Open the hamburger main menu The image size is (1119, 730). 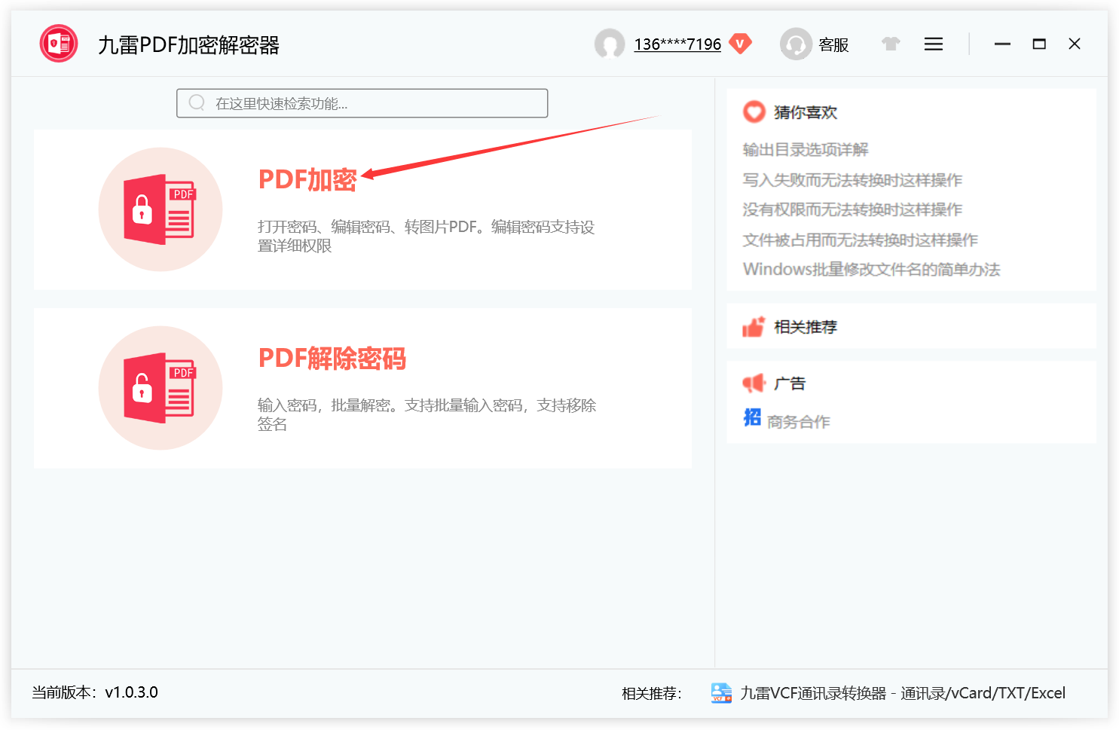coord(934,44)
